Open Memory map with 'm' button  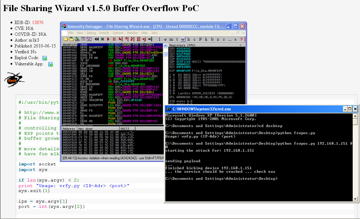171,39
